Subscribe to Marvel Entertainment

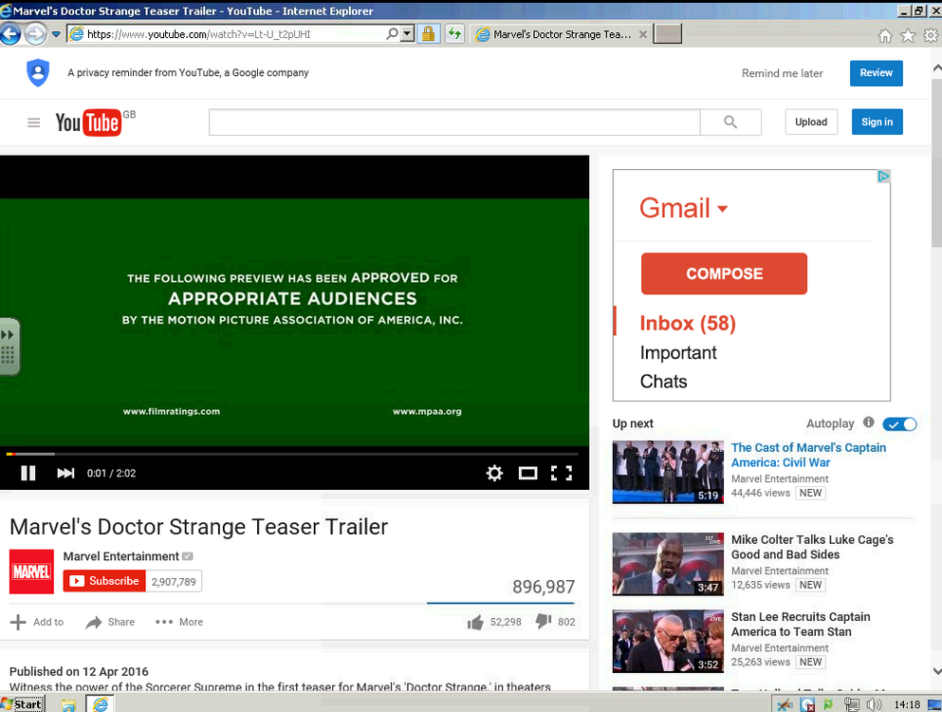pos(104,581)
